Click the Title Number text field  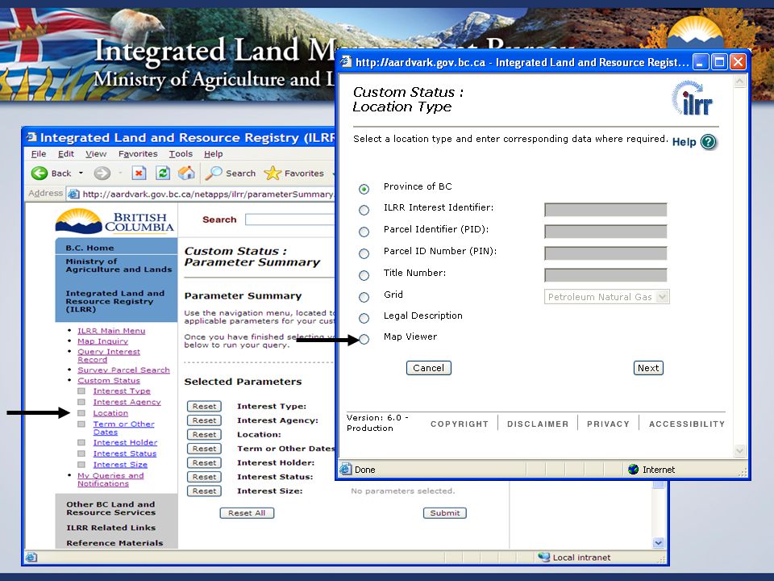tap(605, 275)
